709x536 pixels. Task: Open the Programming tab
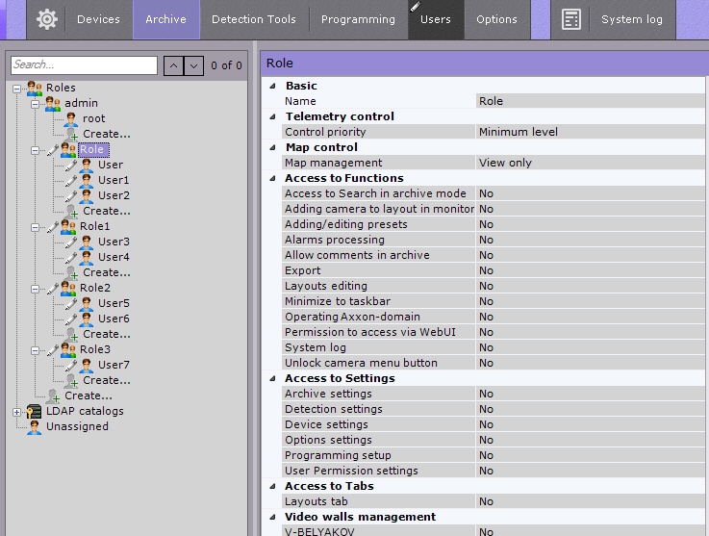(358, 19)
